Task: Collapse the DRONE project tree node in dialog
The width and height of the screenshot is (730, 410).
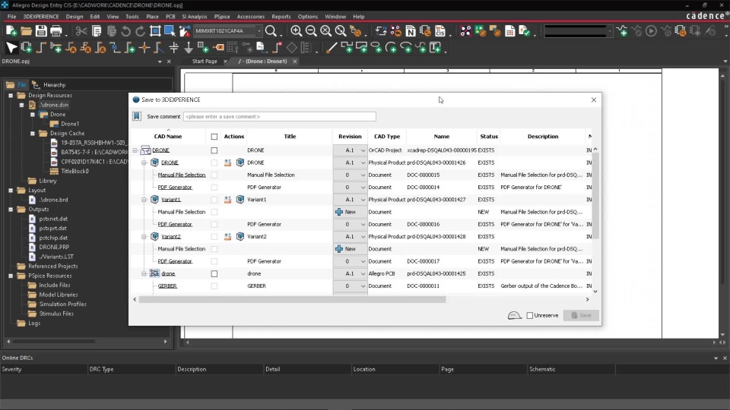Action: [135, 150]
